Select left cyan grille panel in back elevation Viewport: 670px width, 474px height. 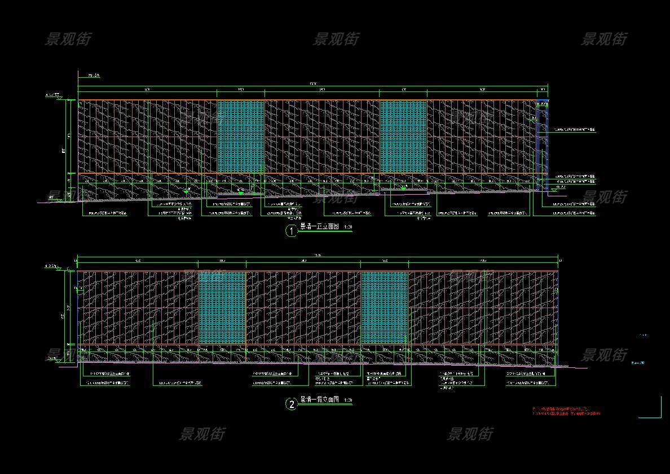[222, 308]
